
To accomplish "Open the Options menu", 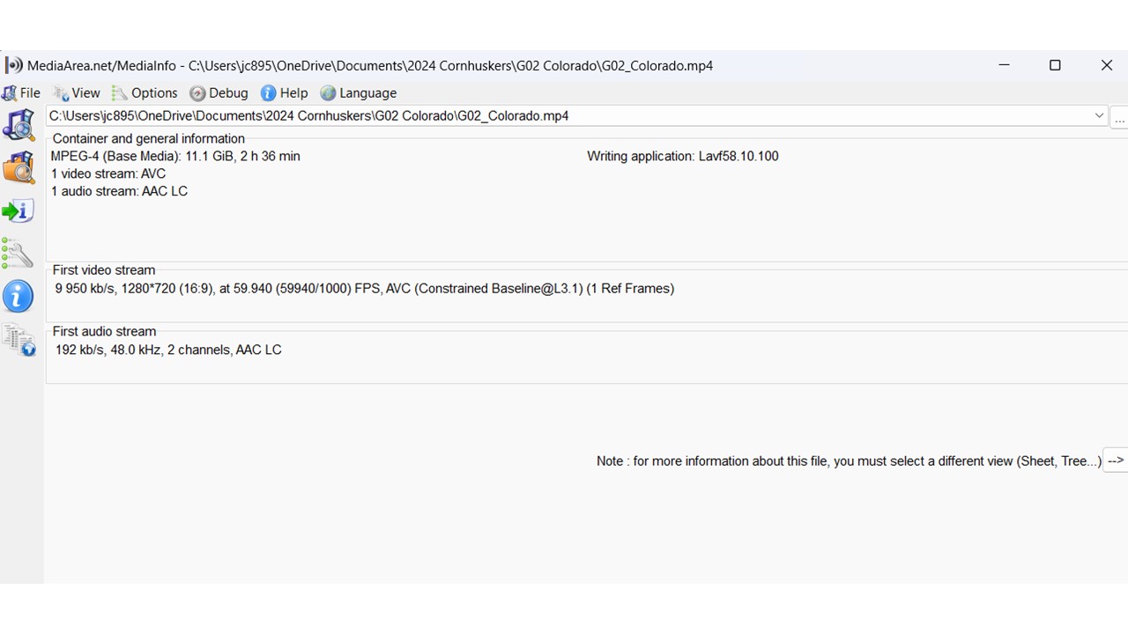I will 145,92.
